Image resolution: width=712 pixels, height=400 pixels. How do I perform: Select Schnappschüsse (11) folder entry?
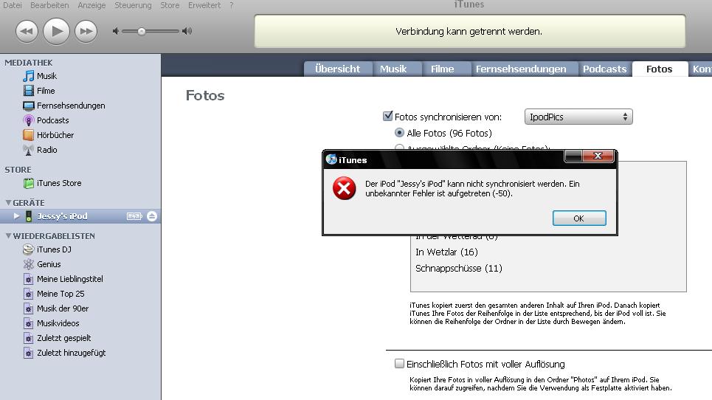point(459,269)
